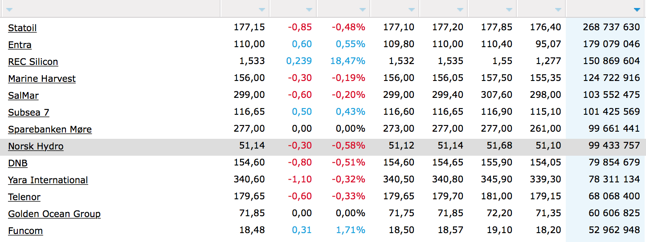Select Yara International's price 340,60
The image size is (646, 242).
coord(249,179)
